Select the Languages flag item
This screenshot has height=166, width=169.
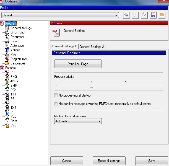18,63
